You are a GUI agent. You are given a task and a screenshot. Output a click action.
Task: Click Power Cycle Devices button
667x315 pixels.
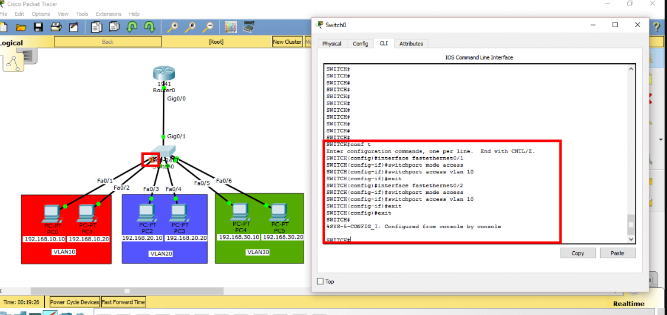tap(75, 302)
